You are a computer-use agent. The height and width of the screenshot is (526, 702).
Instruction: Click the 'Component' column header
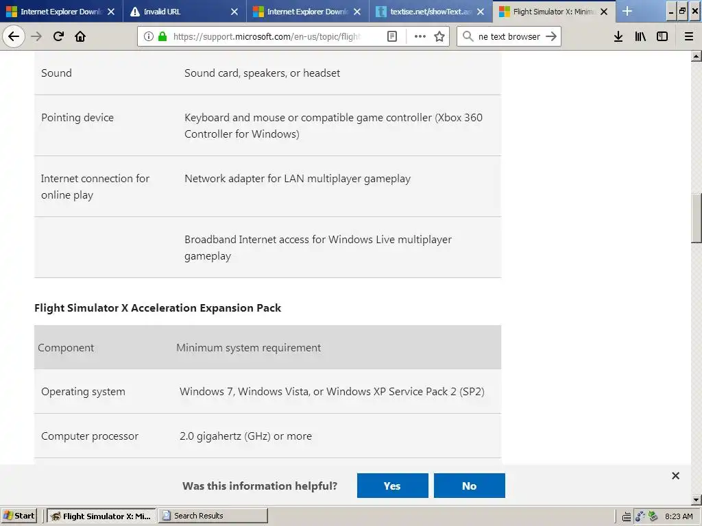(x=66, y=347)
